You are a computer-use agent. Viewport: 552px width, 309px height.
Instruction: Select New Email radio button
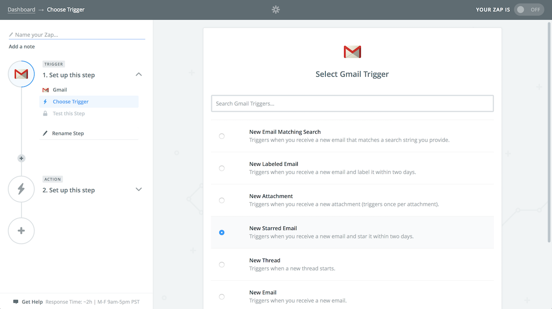point(222,297)
